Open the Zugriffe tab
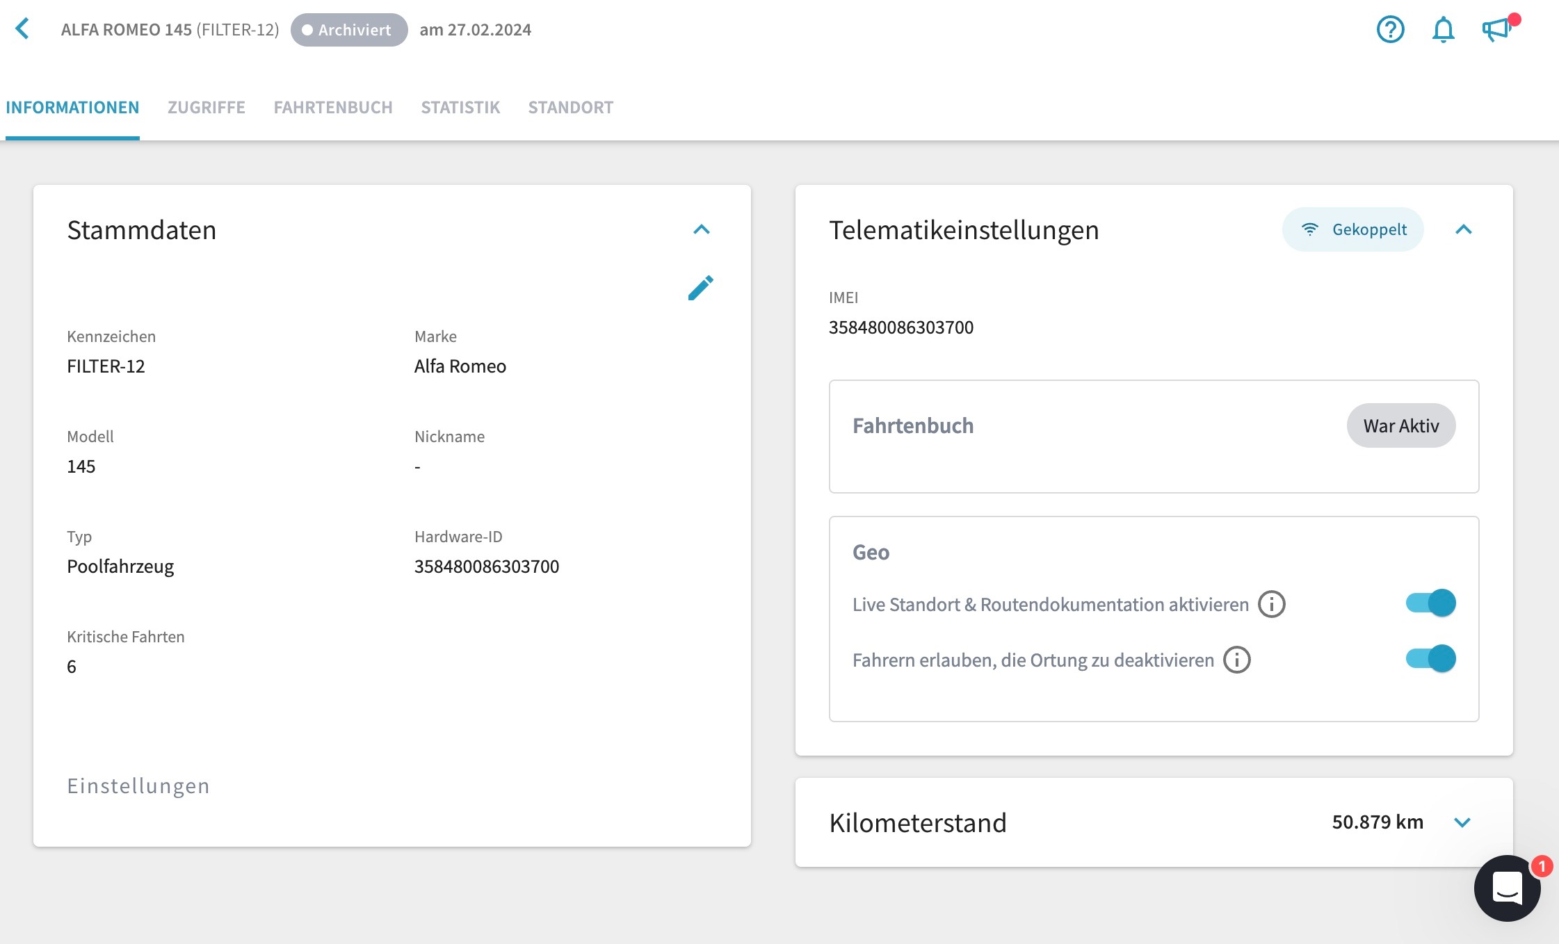 click(207, 107)
